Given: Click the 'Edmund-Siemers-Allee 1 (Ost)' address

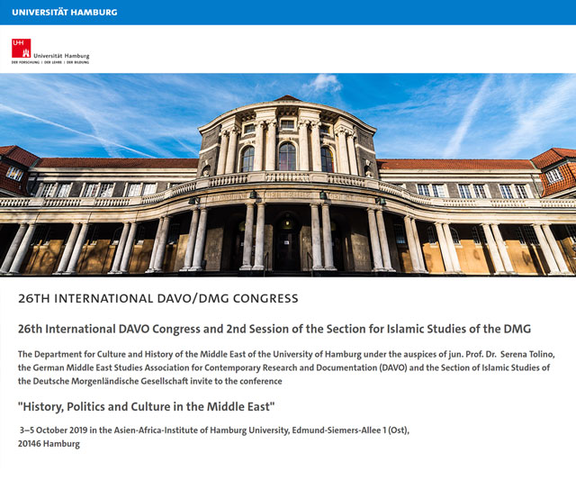Looking at the screenshot, I should click(x=334, y=430).
